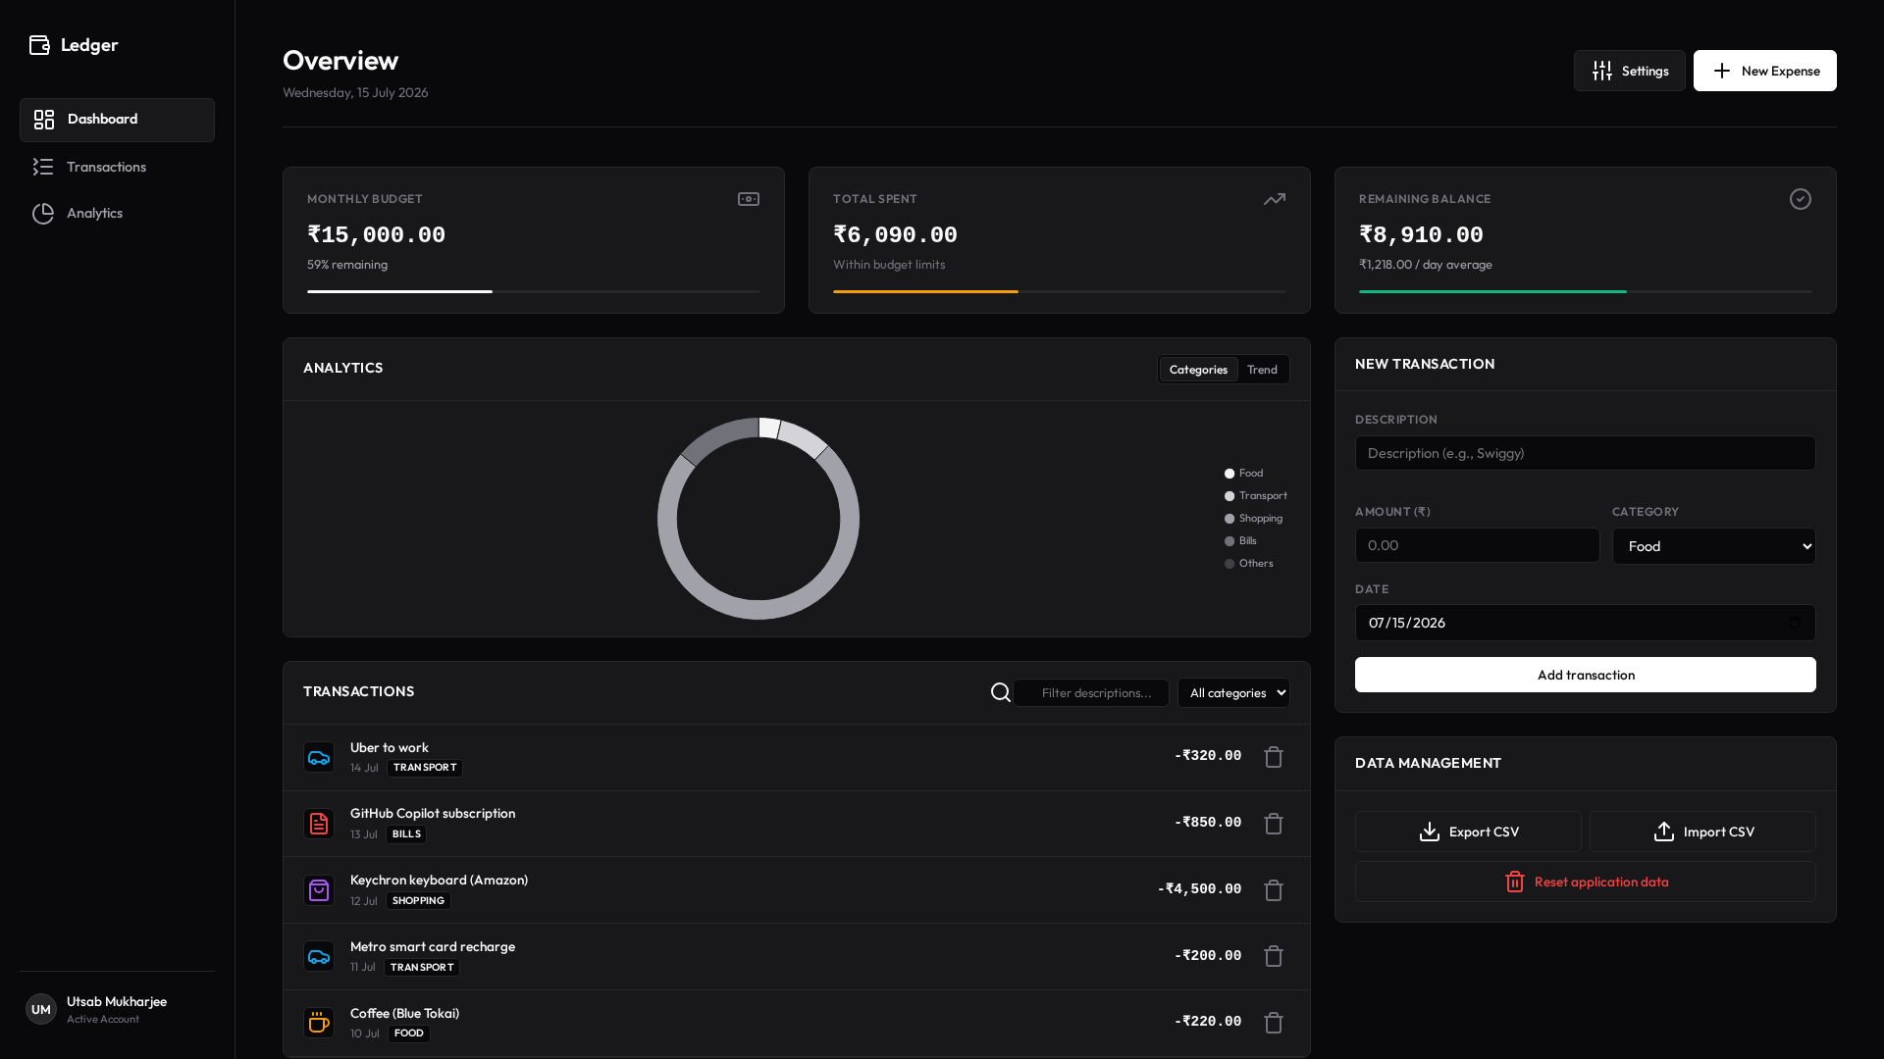Click the Settings sliders icon

pos(1602,71)
